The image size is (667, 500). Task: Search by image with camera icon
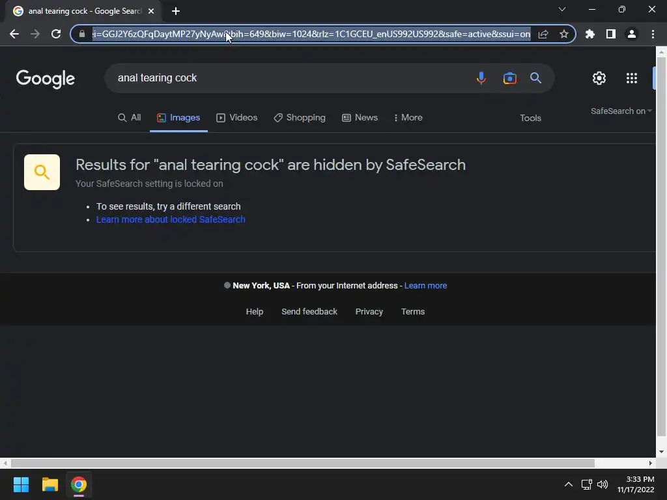click(x=509, y=78)
